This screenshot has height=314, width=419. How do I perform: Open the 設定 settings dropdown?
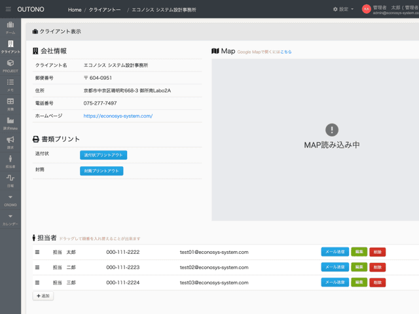click(x=343, y=9)
